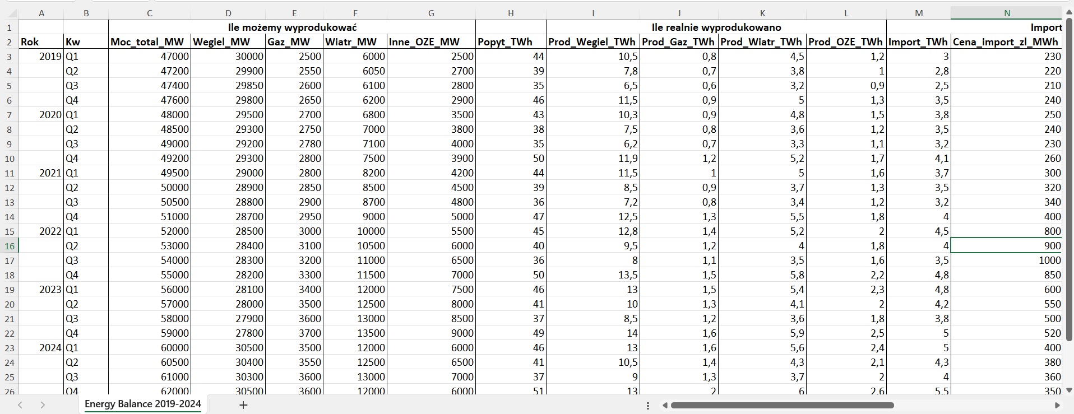1074x414 pixels.
Task: Select column K header
Action: point(762,13)
